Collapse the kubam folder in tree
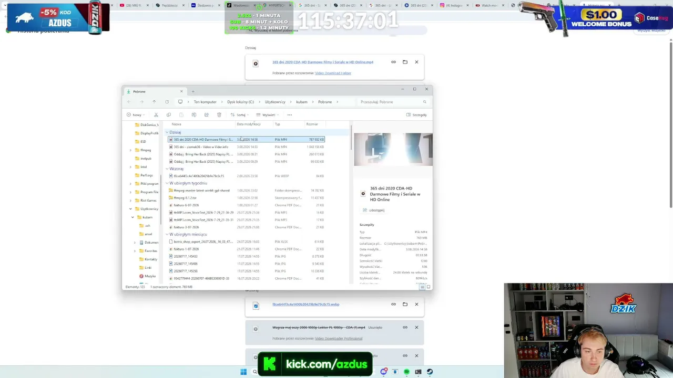This screenshot has height=378, width=673. (x=132, y=217)
